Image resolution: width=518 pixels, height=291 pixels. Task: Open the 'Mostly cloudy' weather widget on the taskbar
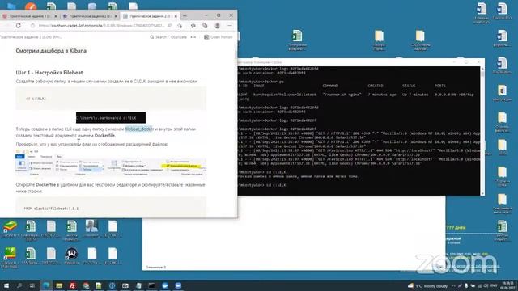[x=428, y=285]
